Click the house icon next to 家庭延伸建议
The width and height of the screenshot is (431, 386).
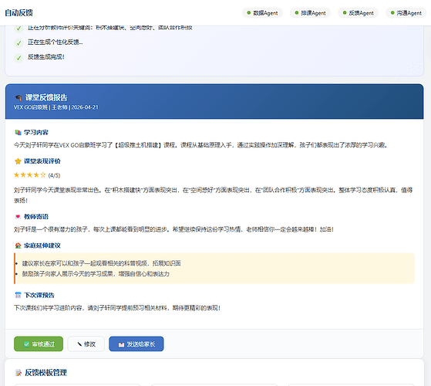tap(18, 245)
